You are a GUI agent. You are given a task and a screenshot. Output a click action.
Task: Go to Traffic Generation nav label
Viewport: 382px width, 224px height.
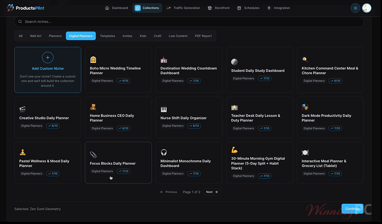[187, 8]
